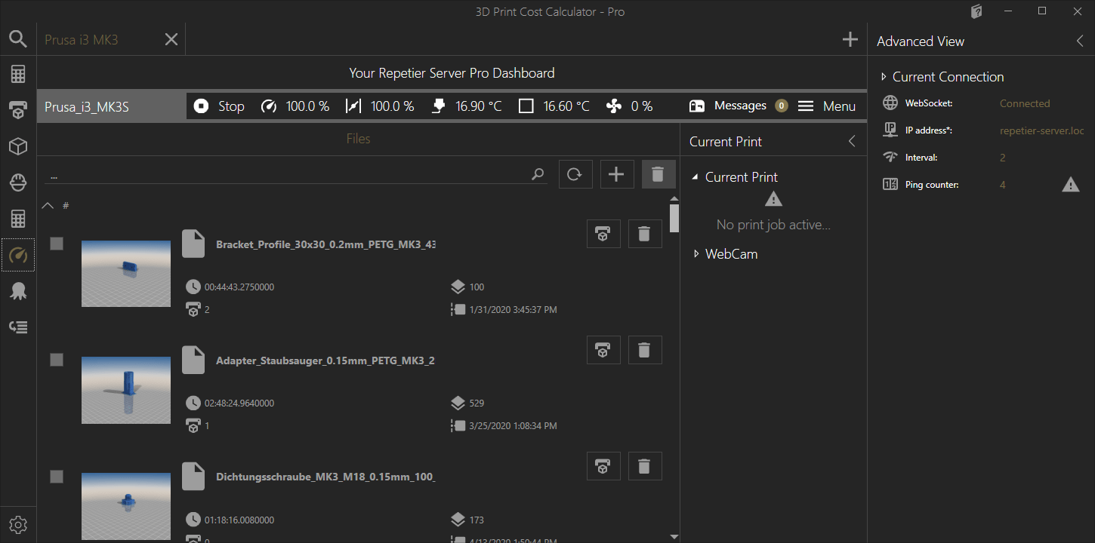The width and height of the screenshot is (1095, 543).
Task: Collapse the Advanced View panel
Action: [1080, 41]
